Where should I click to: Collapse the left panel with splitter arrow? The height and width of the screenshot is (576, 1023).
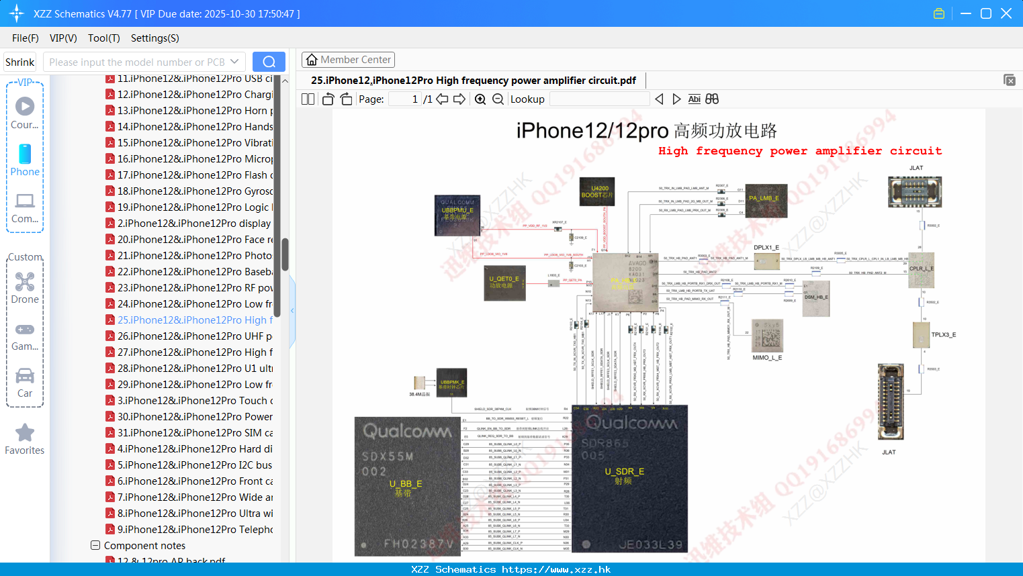coord(292,310)
